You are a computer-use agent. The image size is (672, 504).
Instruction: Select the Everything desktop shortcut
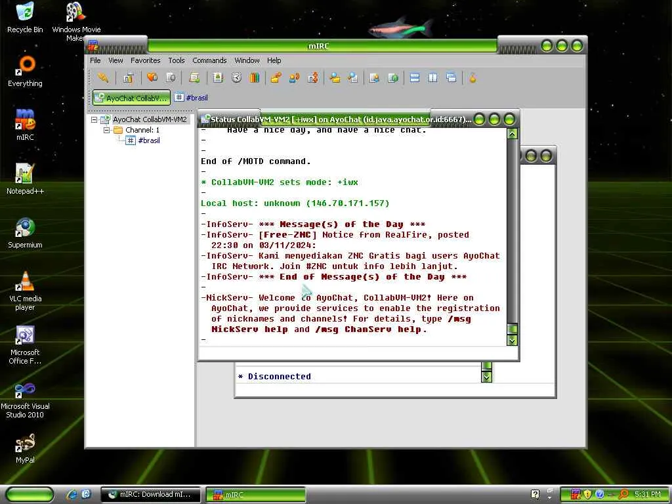point(25,71)
